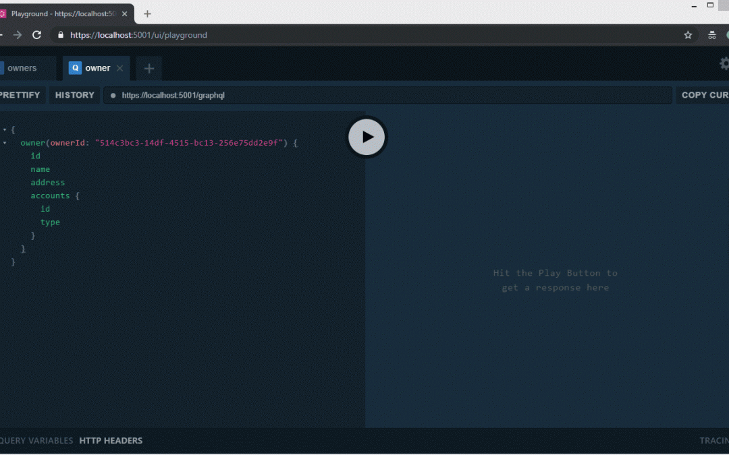729x455 pixels.
Task: Click the lock icon beside the URL
Action: [x=61, y=35]
